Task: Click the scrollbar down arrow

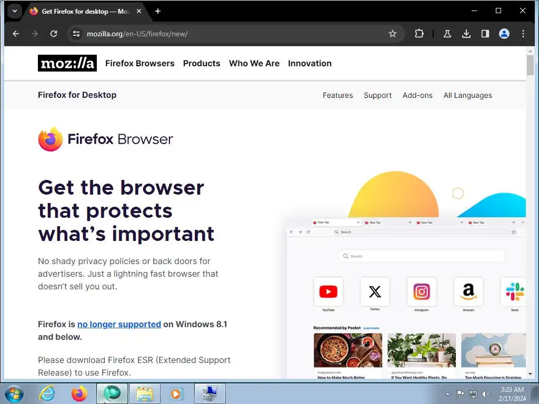Action: coord(530,374)
